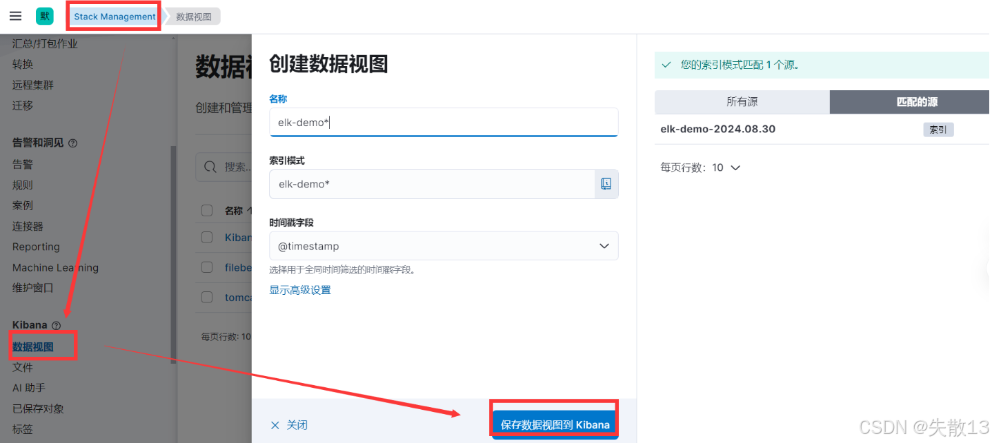This screenshot has width=992, height=445.
Task: Open Reporting in sidebar
Action: pos(36,247)
